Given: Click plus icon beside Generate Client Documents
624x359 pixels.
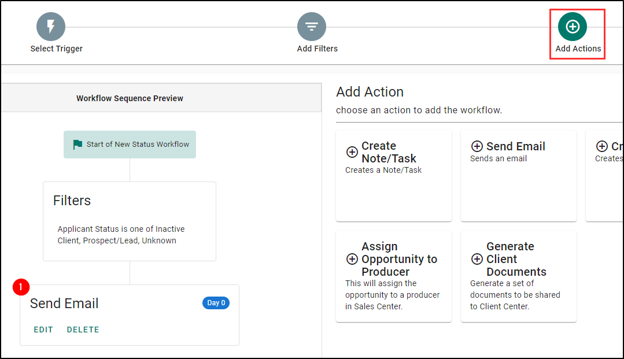Looking at the screenshot, I should point(477,259).
